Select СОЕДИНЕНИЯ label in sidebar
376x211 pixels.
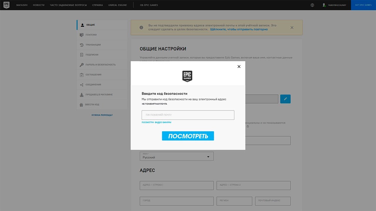[93, 85]
